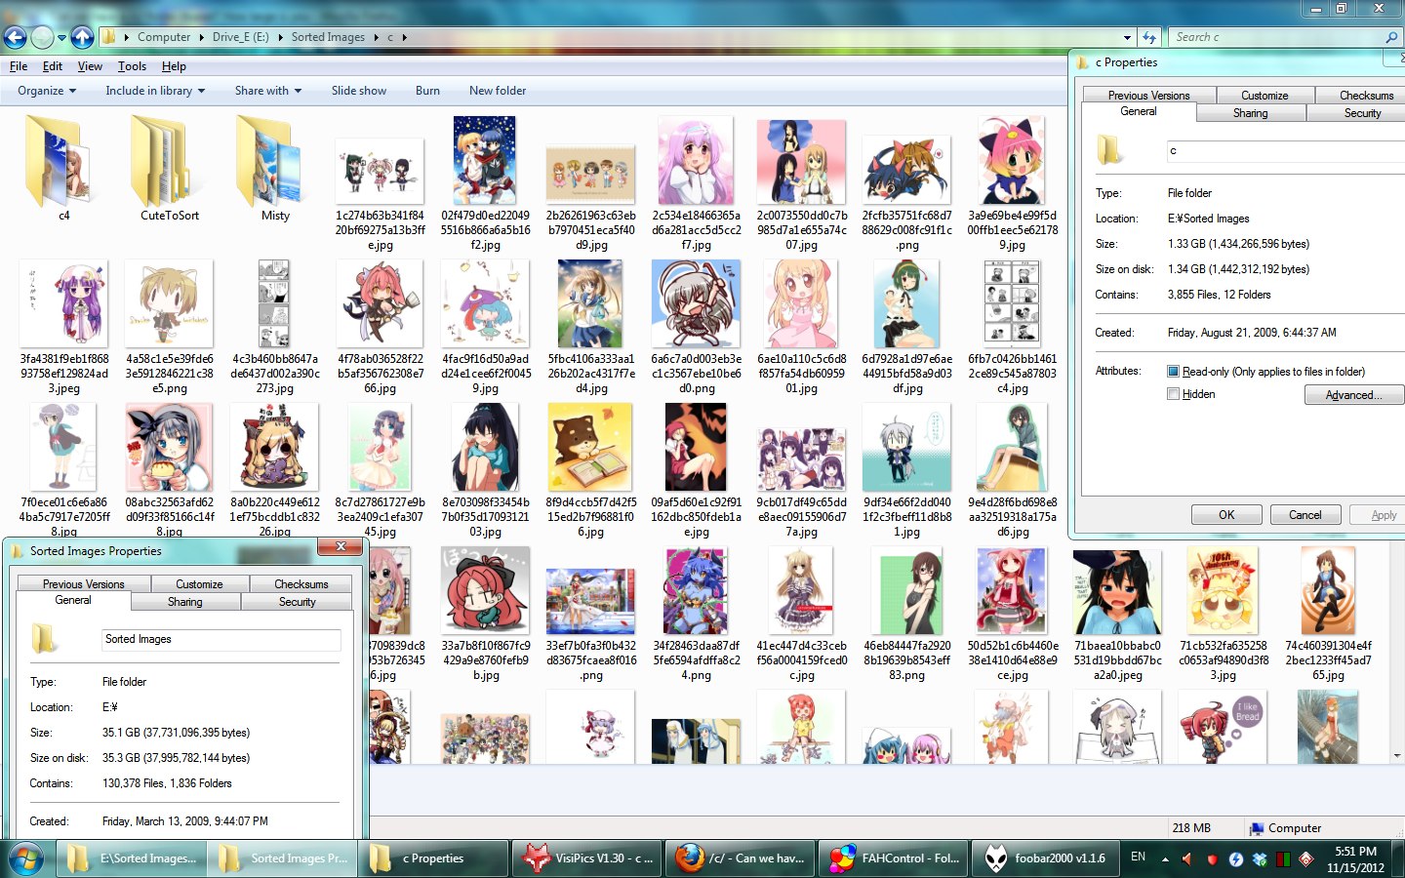Click the taskbar clock showing 5:51 PM
The height and width of the screenshot is (878, 1405).
click(1355, 852)
